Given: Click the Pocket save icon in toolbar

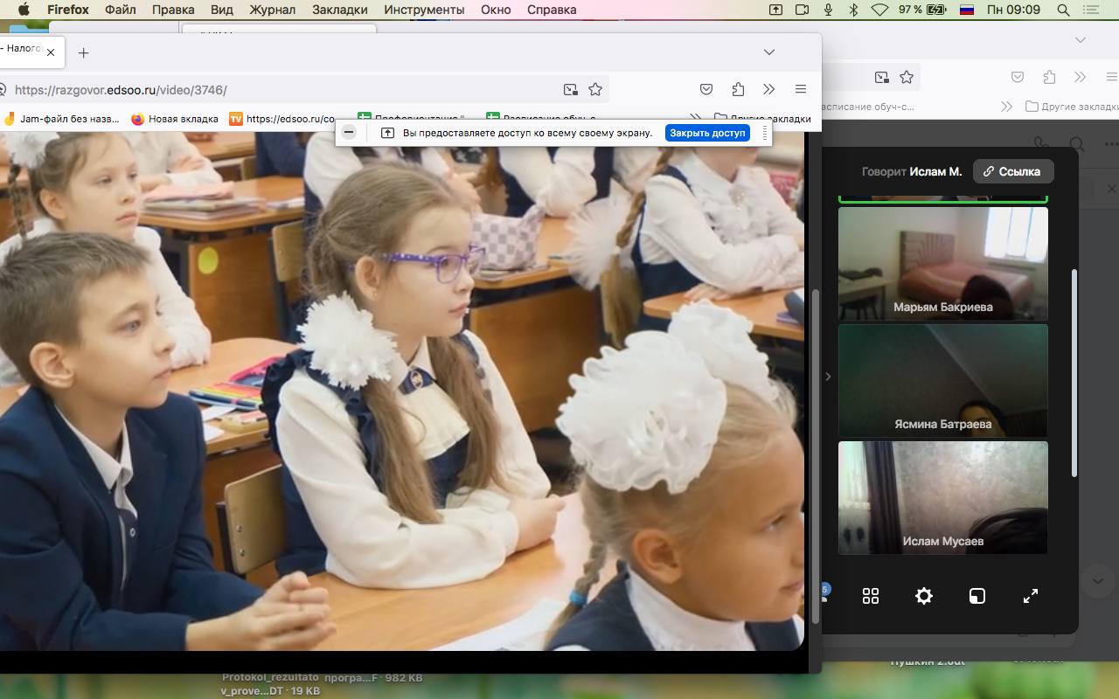Looking at the screenshot, I should coord(706,89).
